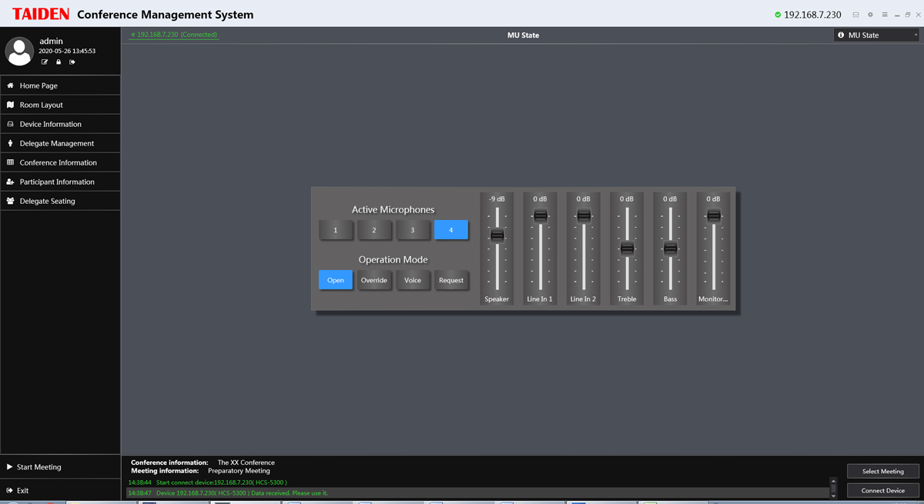
Task: Click the logout icon under admin
Action: [x=72, y=62]
